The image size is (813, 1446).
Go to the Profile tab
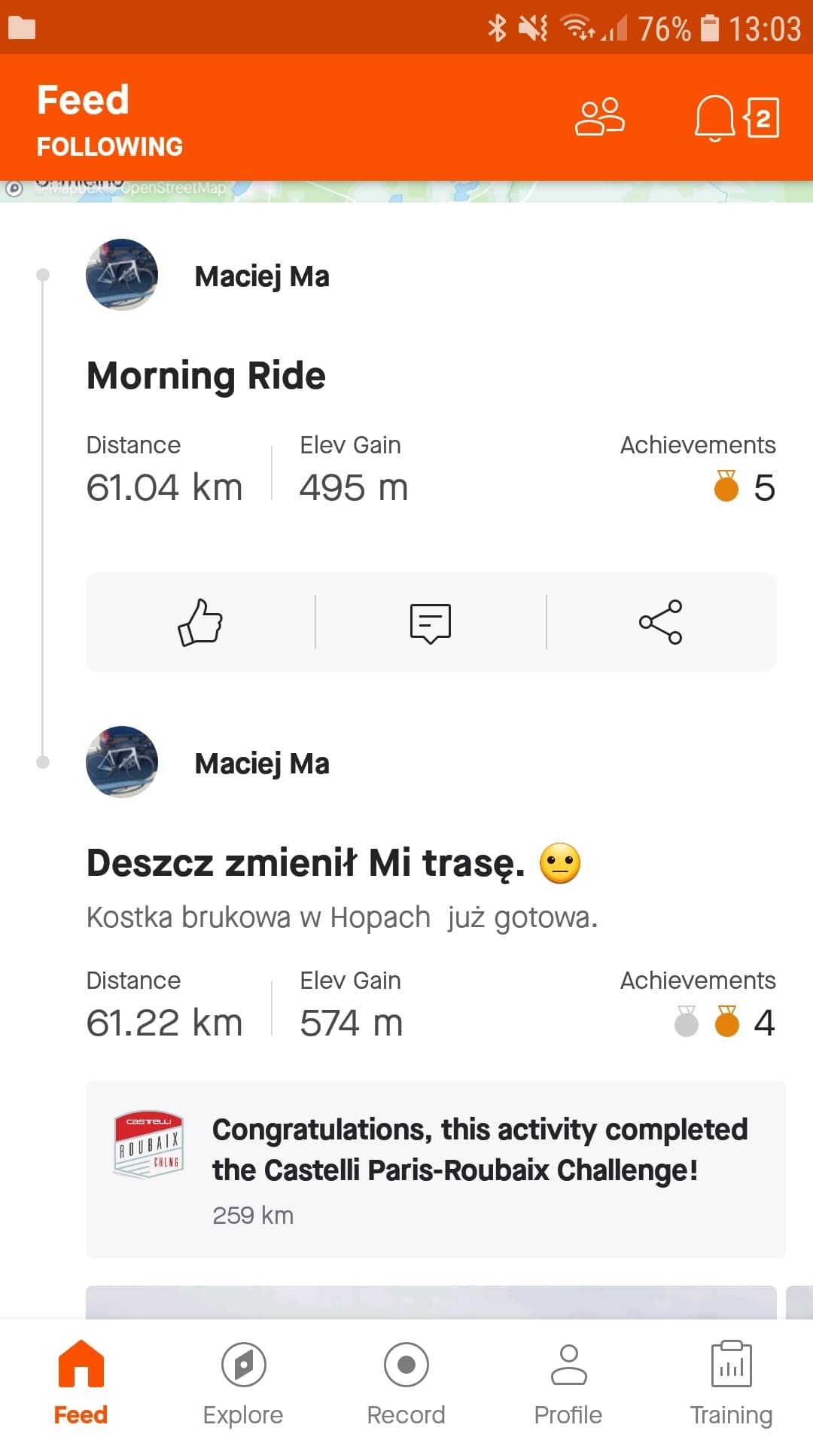[568, 1383]
